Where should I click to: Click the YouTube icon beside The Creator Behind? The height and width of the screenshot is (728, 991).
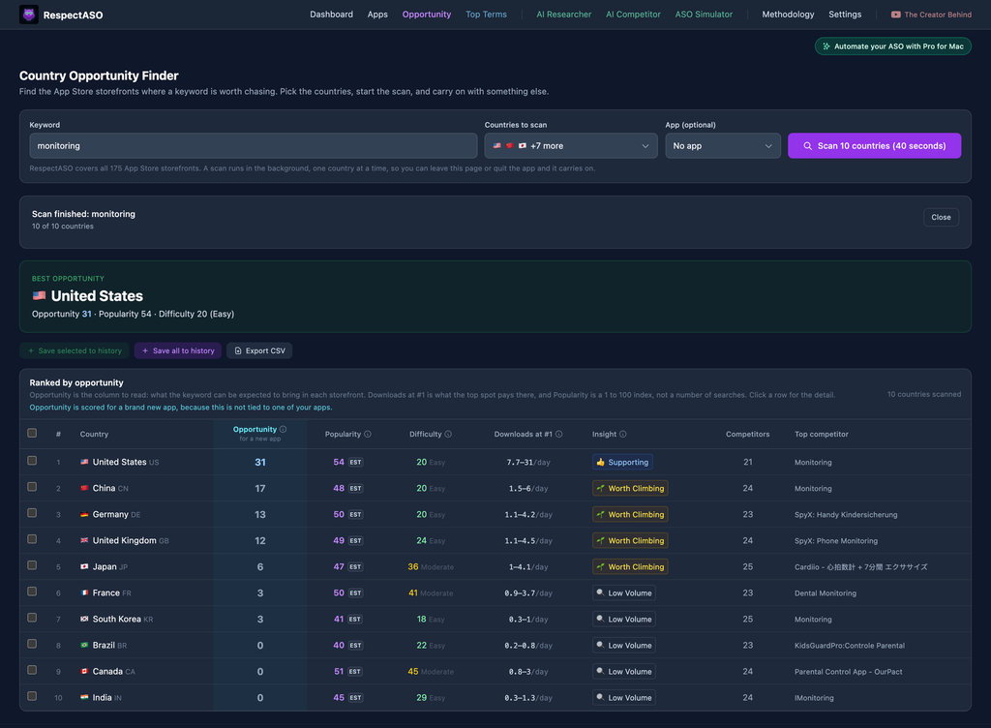coord(895,15)
